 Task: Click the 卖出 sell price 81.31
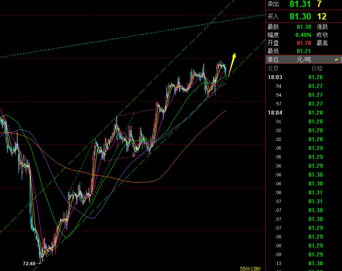point(300,4)
